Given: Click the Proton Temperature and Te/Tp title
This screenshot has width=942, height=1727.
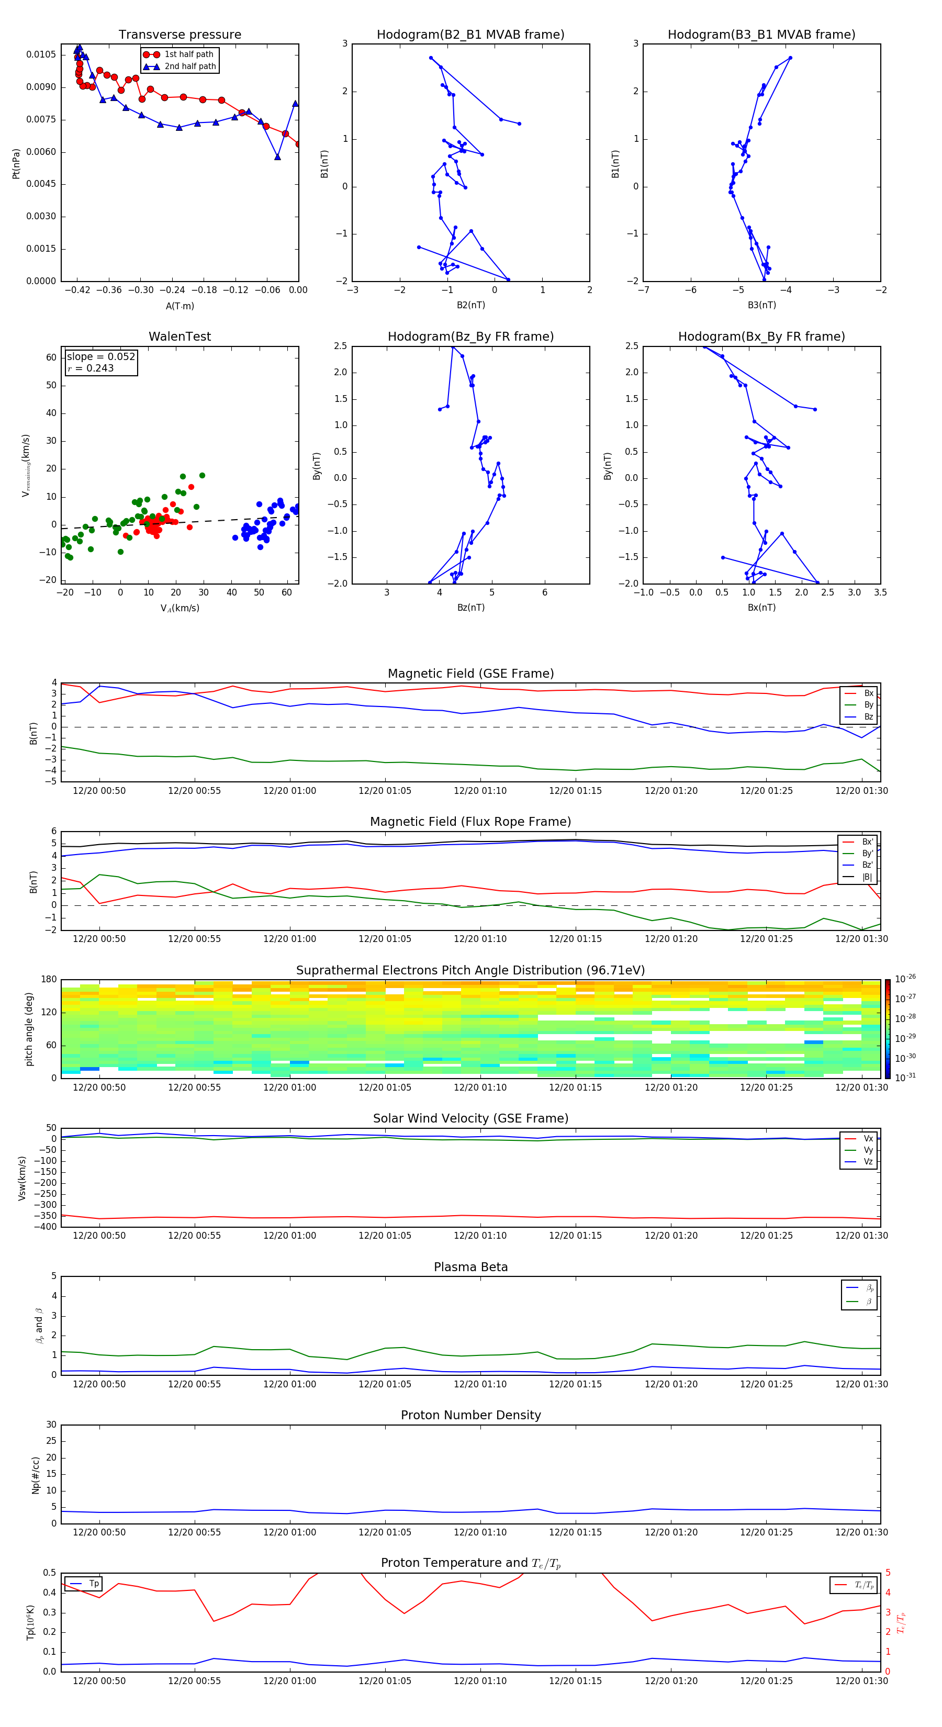Looking at the screenshot, I should tap(470, 1563).
